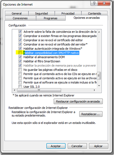Check No guardar las páginas cifradas
The width and height of the screenshot is (114, 155).
pyautogui.click(x=20, y=70)
